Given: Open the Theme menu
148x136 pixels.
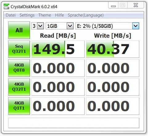Looking at the screenshot, I should click(x=45, y=15).
